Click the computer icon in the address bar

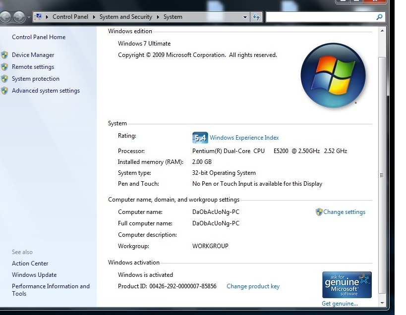coord(39,17)
